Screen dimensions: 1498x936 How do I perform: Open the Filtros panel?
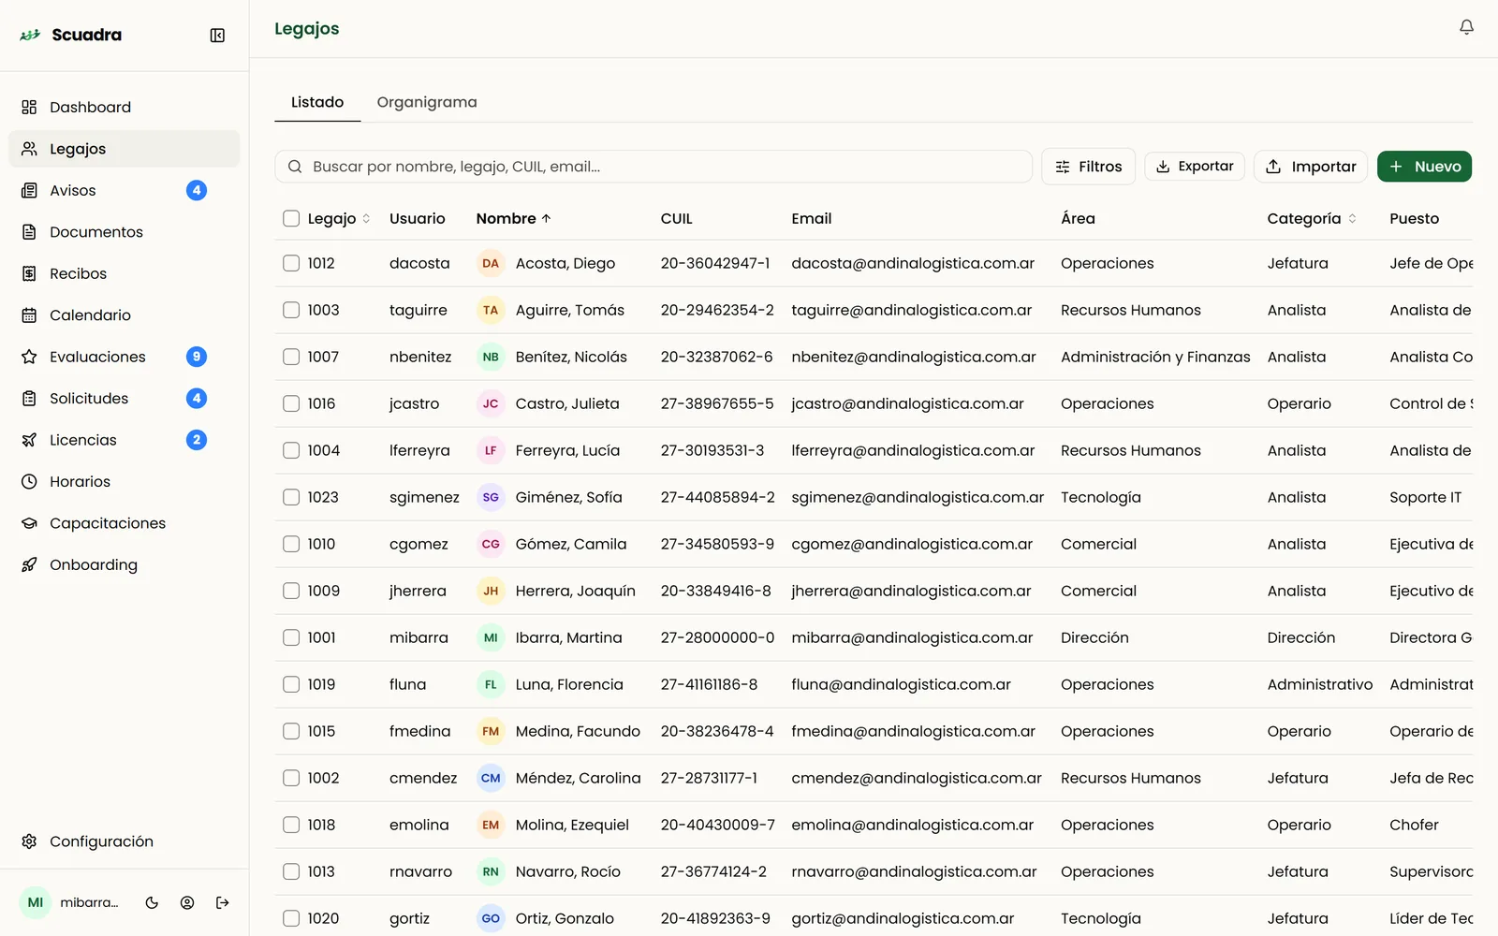[1088, 167]
